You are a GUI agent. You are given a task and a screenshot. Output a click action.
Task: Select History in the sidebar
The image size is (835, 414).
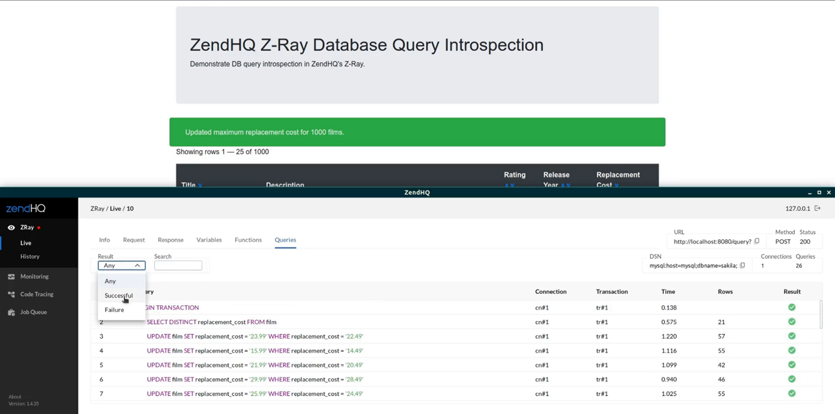pos(30,256)
